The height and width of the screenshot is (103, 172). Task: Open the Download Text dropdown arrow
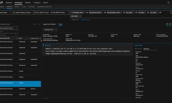(56, 29)
